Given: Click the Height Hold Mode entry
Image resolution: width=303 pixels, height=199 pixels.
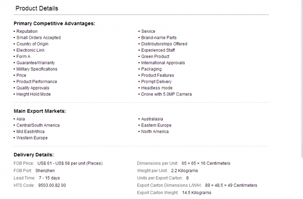Looking at the screenshot, I should click(33, 94).
